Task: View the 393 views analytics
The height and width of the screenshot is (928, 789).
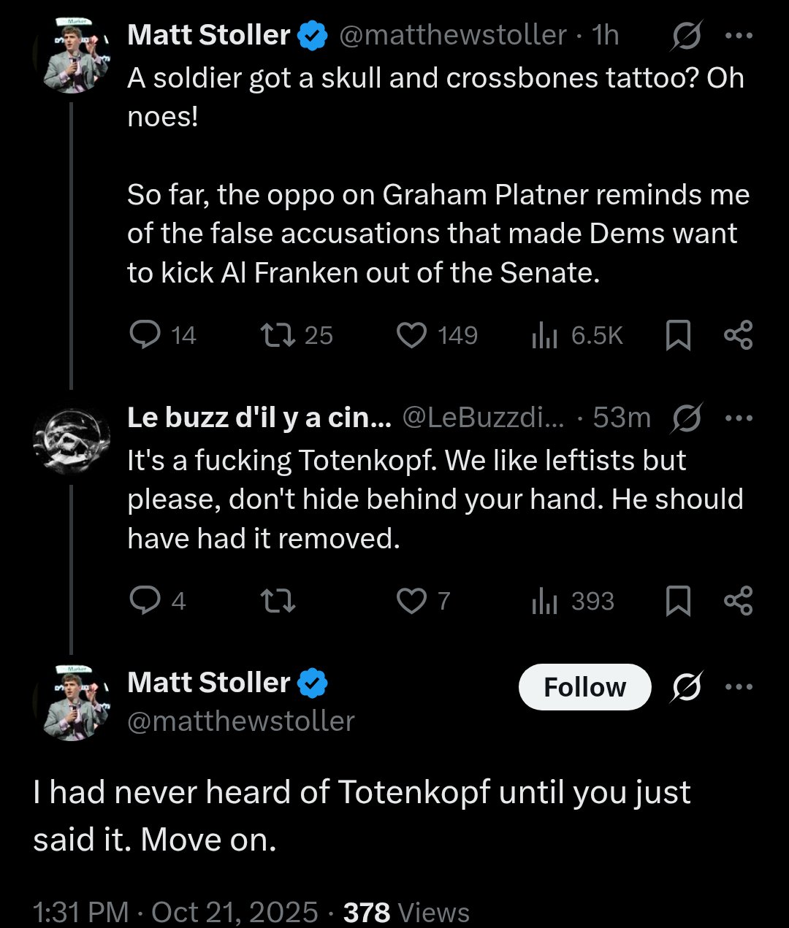Action: [x=545, y=601]
